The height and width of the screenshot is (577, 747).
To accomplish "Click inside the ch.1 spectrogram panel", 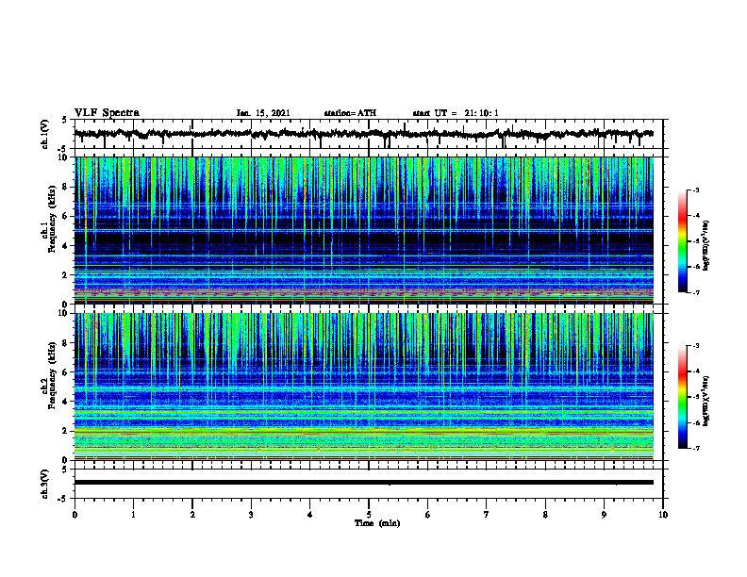I will (x=363, y=230).
